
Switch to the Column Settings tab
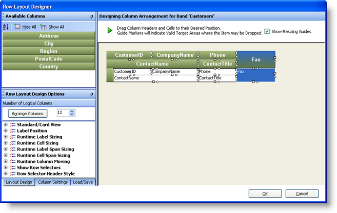(53, 182)
